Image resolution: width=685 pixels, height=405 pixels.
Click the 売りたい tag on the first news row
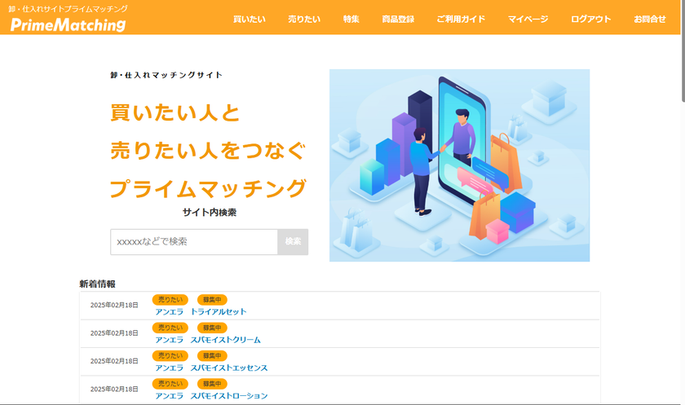170,300
